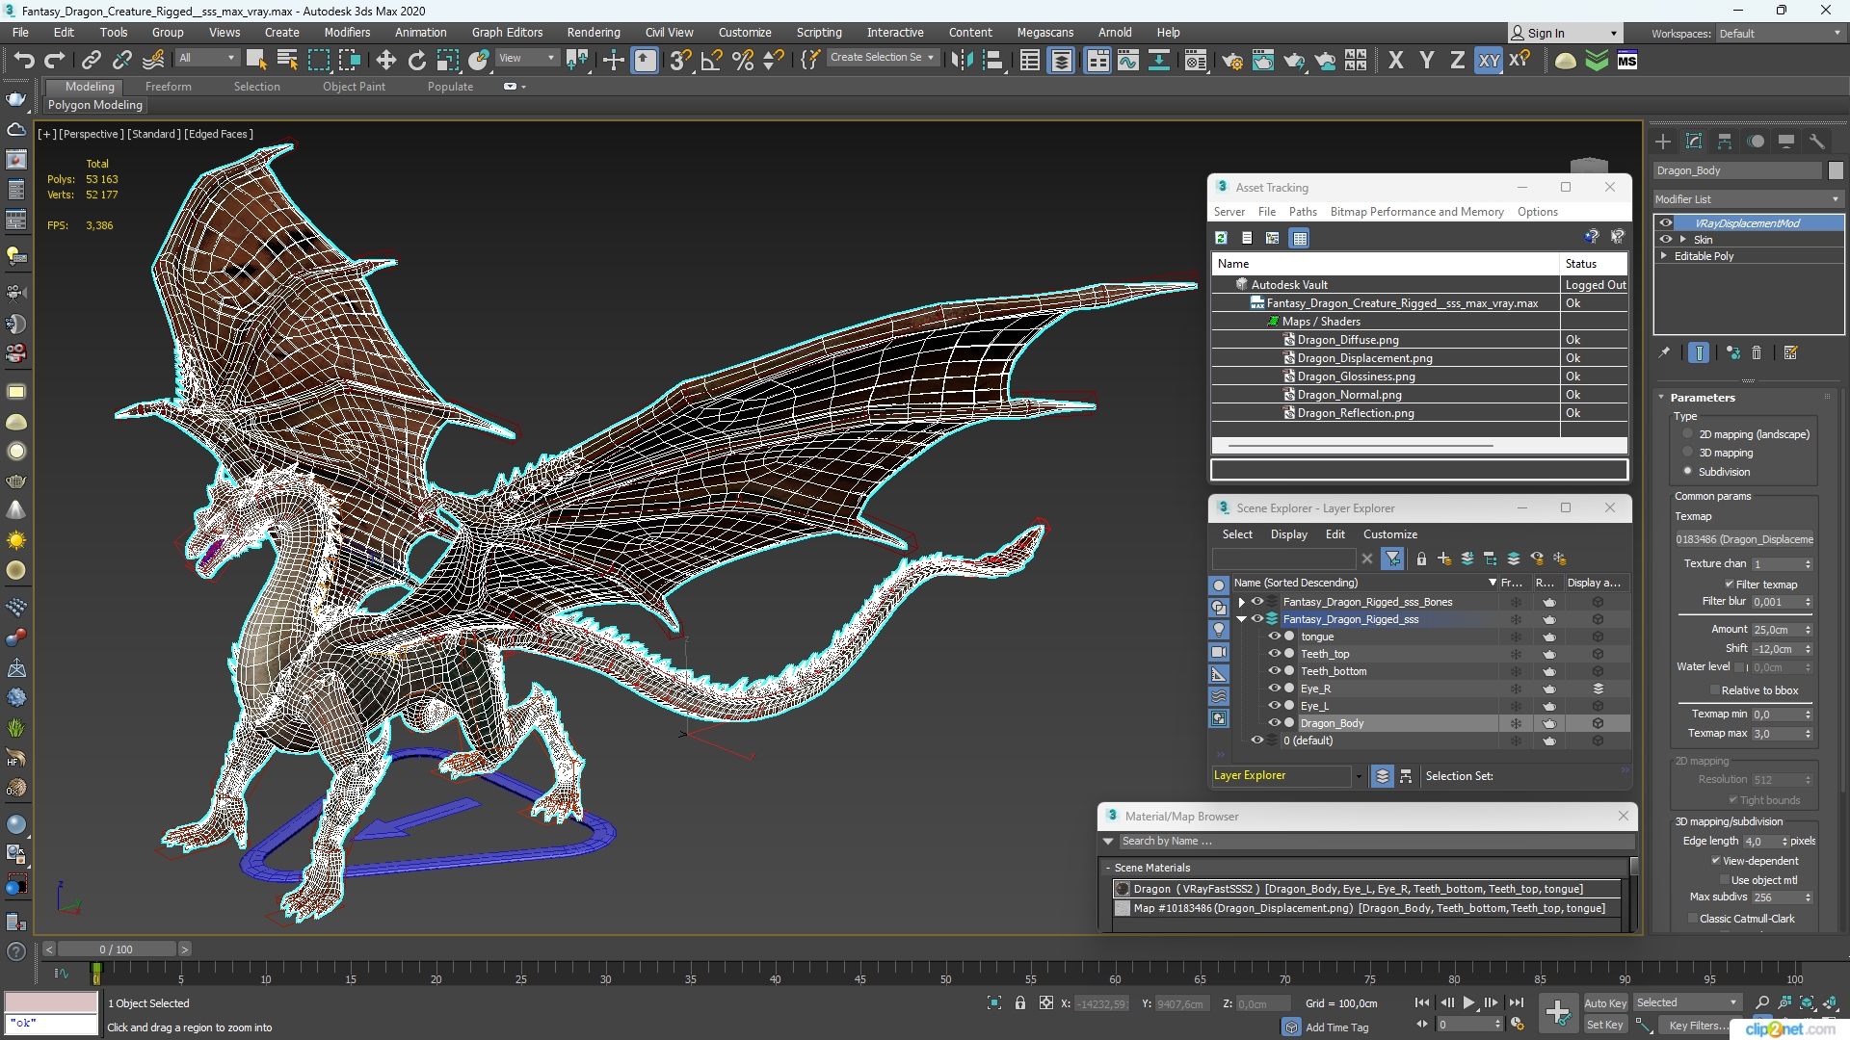Enable Relative to bbox checkbox

coord(1715,690)
